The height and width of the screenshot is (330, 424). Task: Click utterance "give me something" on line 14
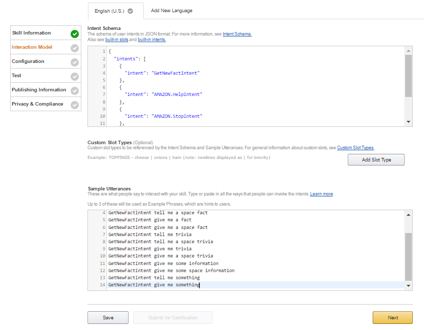click(177, 285)
